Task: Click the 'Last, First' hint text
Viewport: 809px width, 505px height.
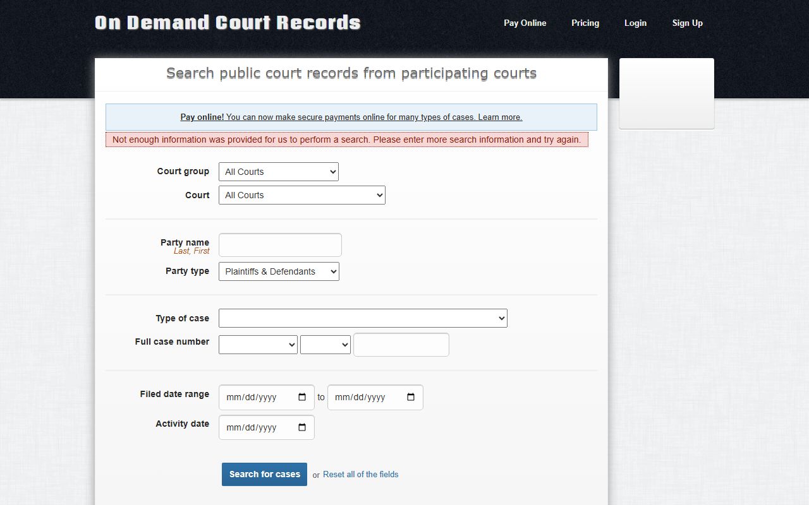Action: tap(192, 251)
